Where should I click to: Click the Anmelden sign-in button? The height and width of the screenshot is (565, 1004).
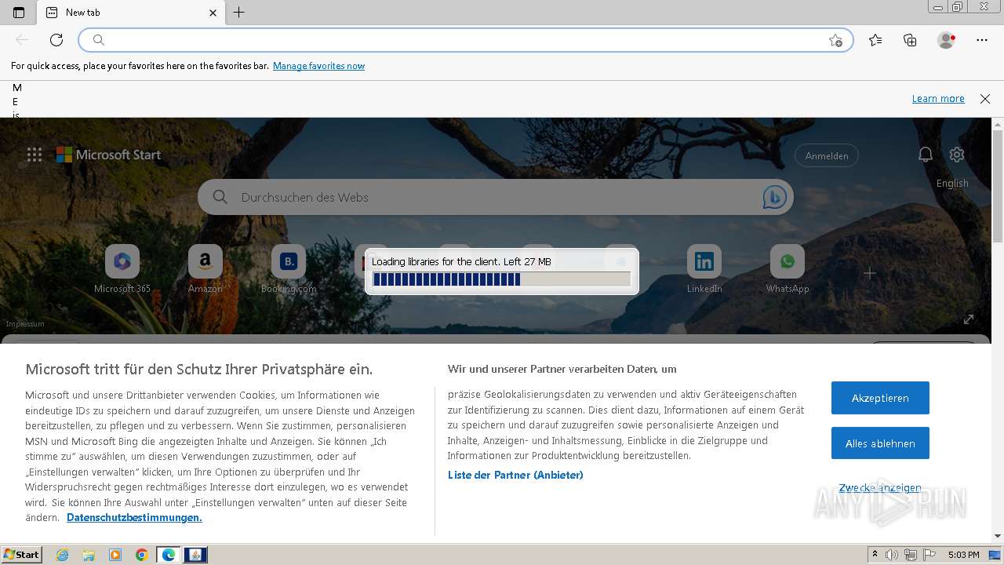click(x=827, y=155)
